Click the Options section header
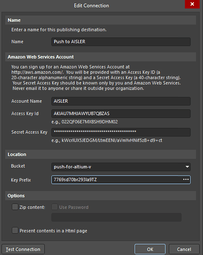The height and width of the screenshot is (255, 203). [101, 196]
